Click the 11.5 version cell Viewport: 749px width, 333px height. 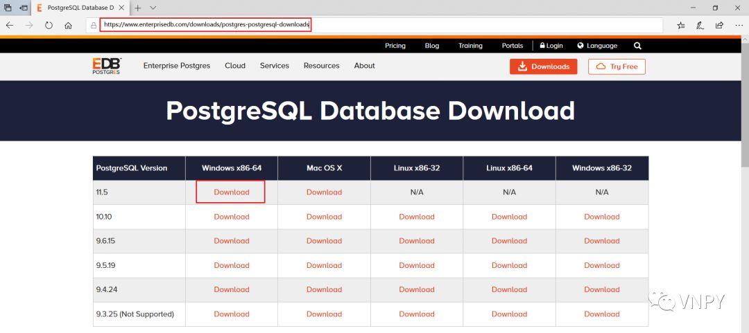(139, 192)
